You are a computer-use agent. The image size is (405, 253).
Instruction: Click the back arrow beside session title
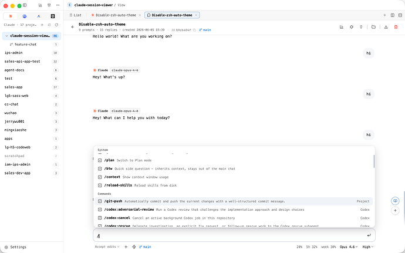pos(73,27)
